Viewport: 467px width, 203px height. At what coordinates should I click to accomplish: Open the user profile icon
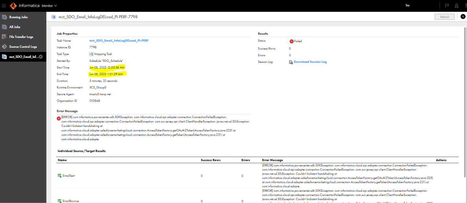457,6
